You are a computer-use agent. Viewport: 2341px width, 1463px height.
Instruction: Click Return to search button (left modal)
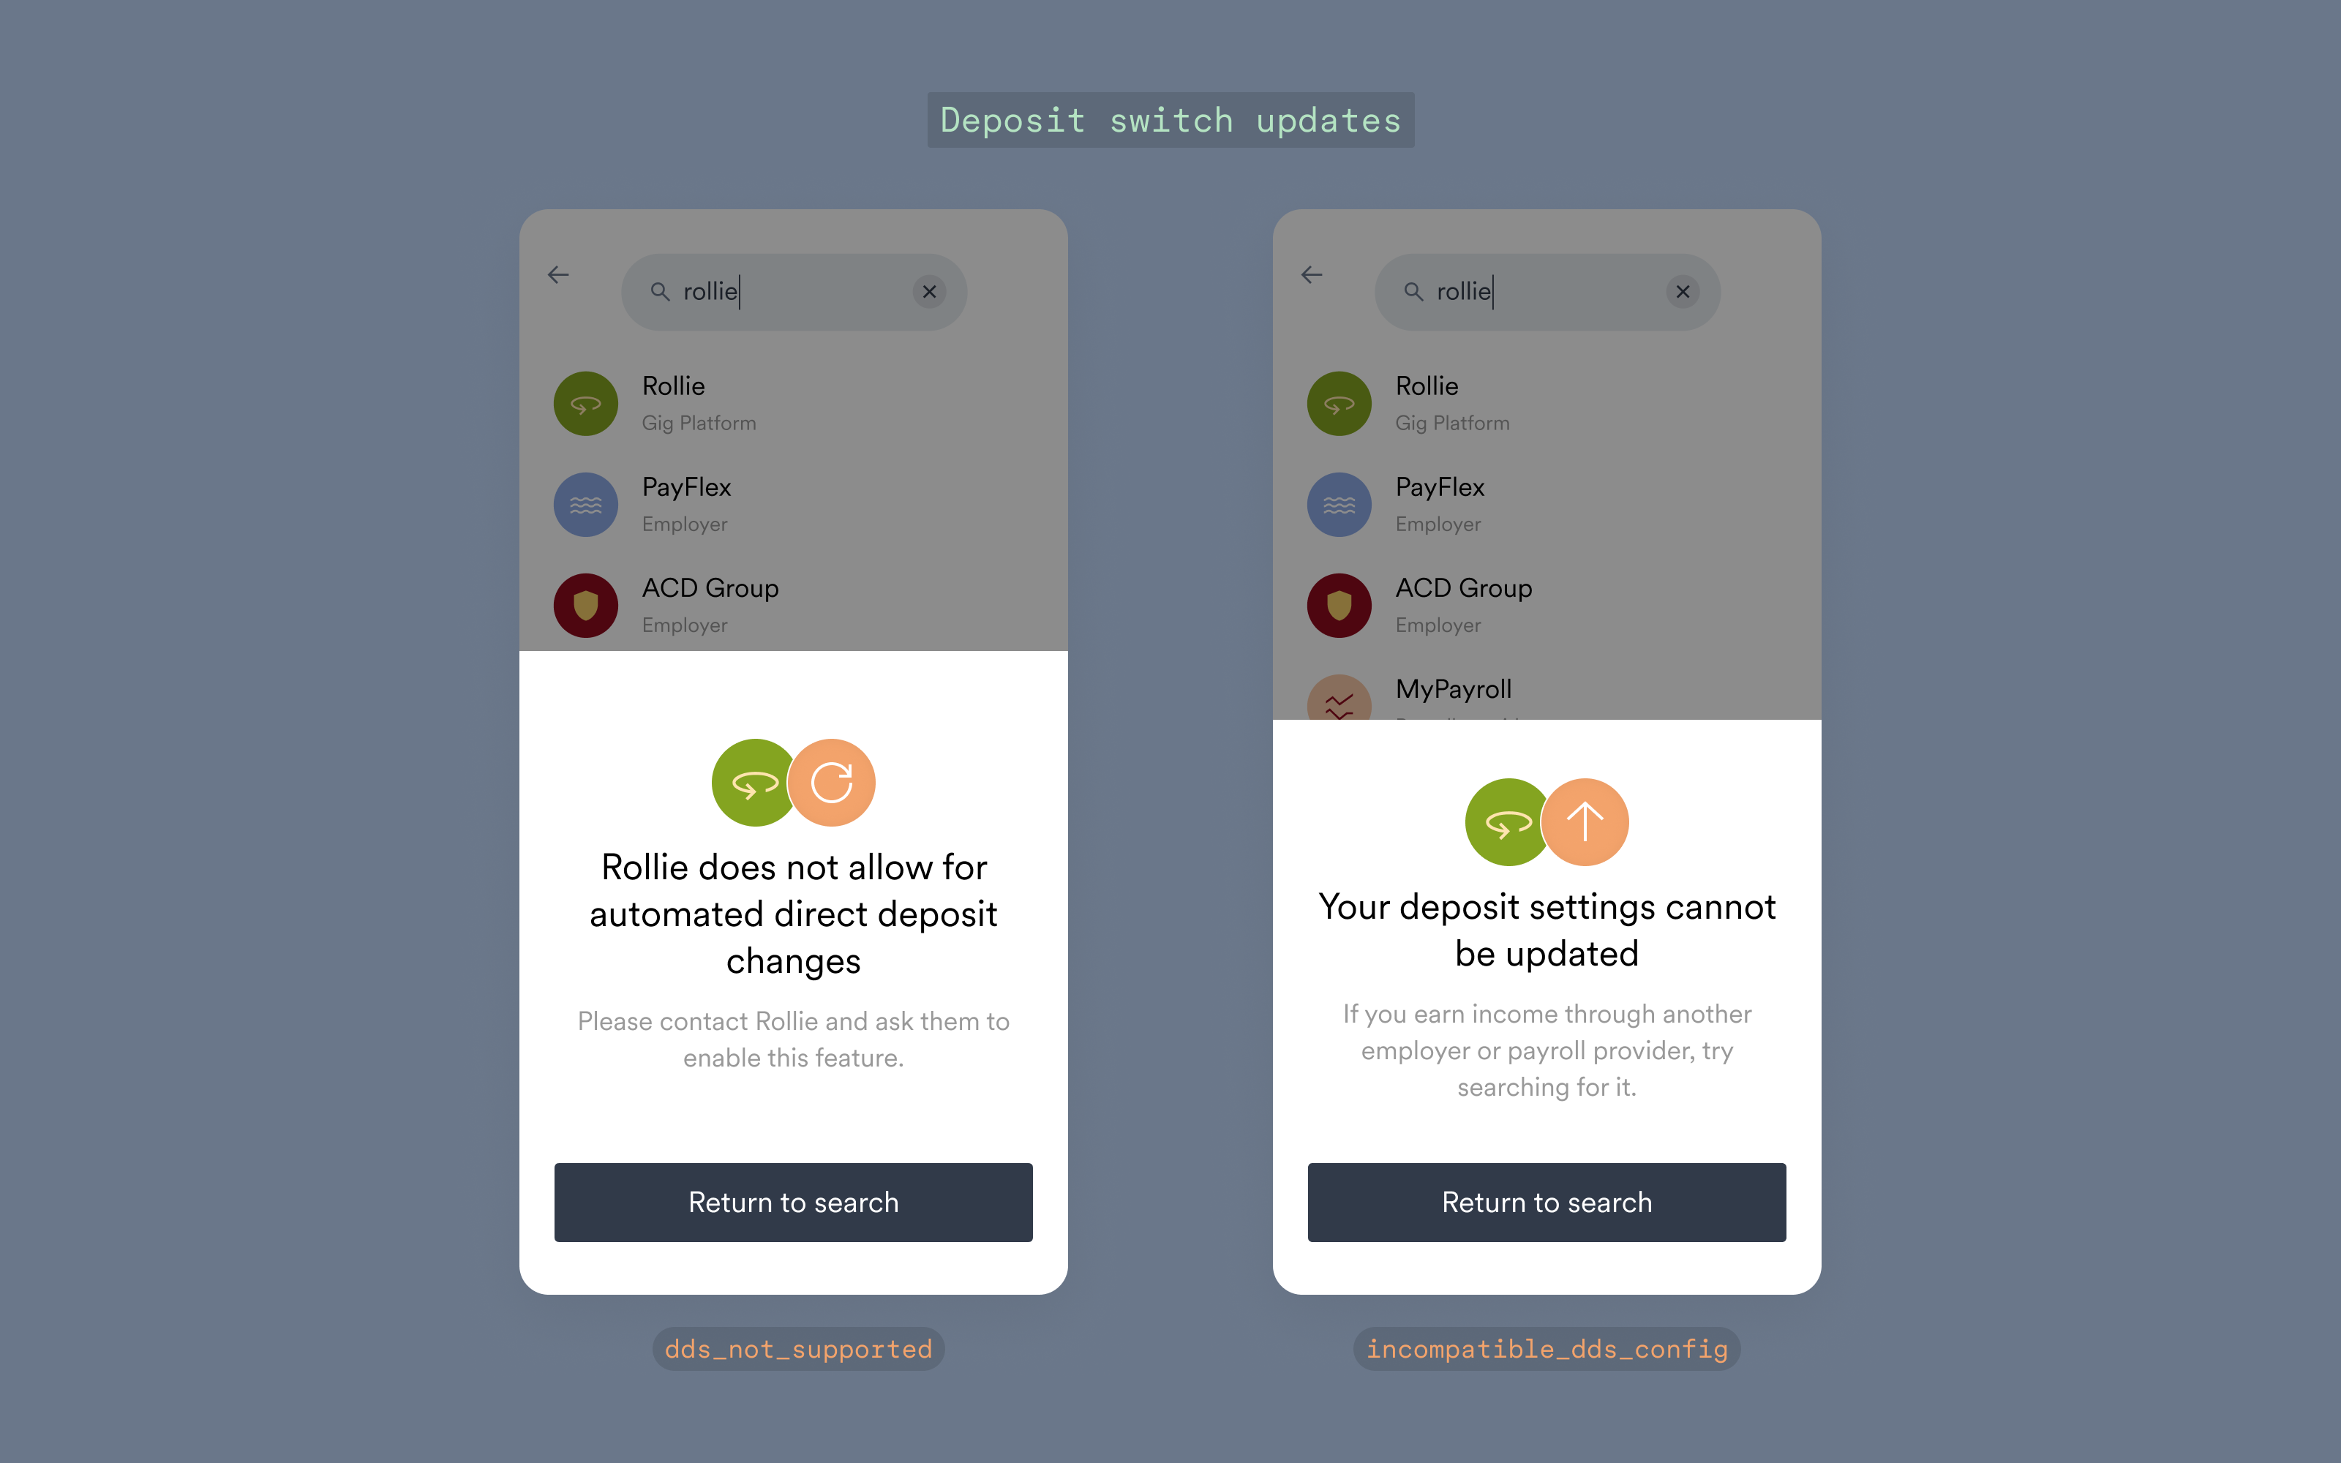pyautogui.click(x=792, y=1202)
